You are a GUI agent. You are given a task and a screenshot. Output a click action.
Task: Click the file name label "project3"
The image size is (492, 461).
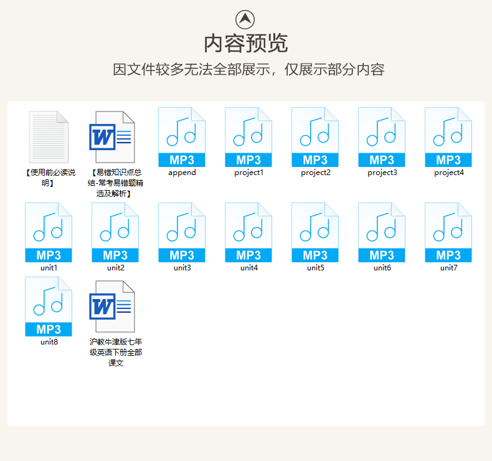point(382,173)
